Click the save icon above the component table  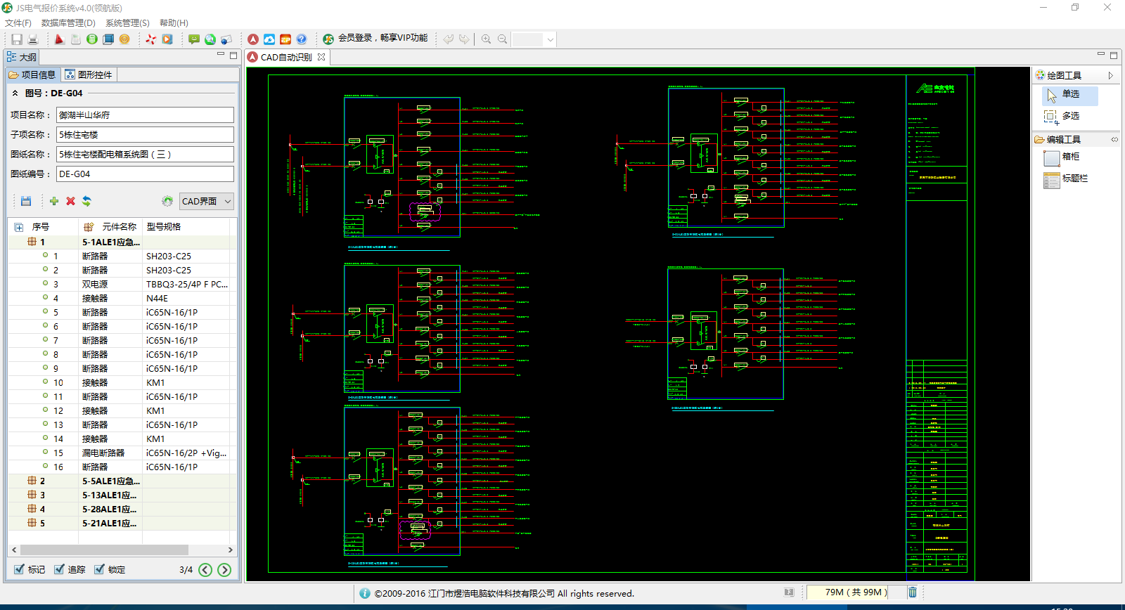[x=26, y=202]
